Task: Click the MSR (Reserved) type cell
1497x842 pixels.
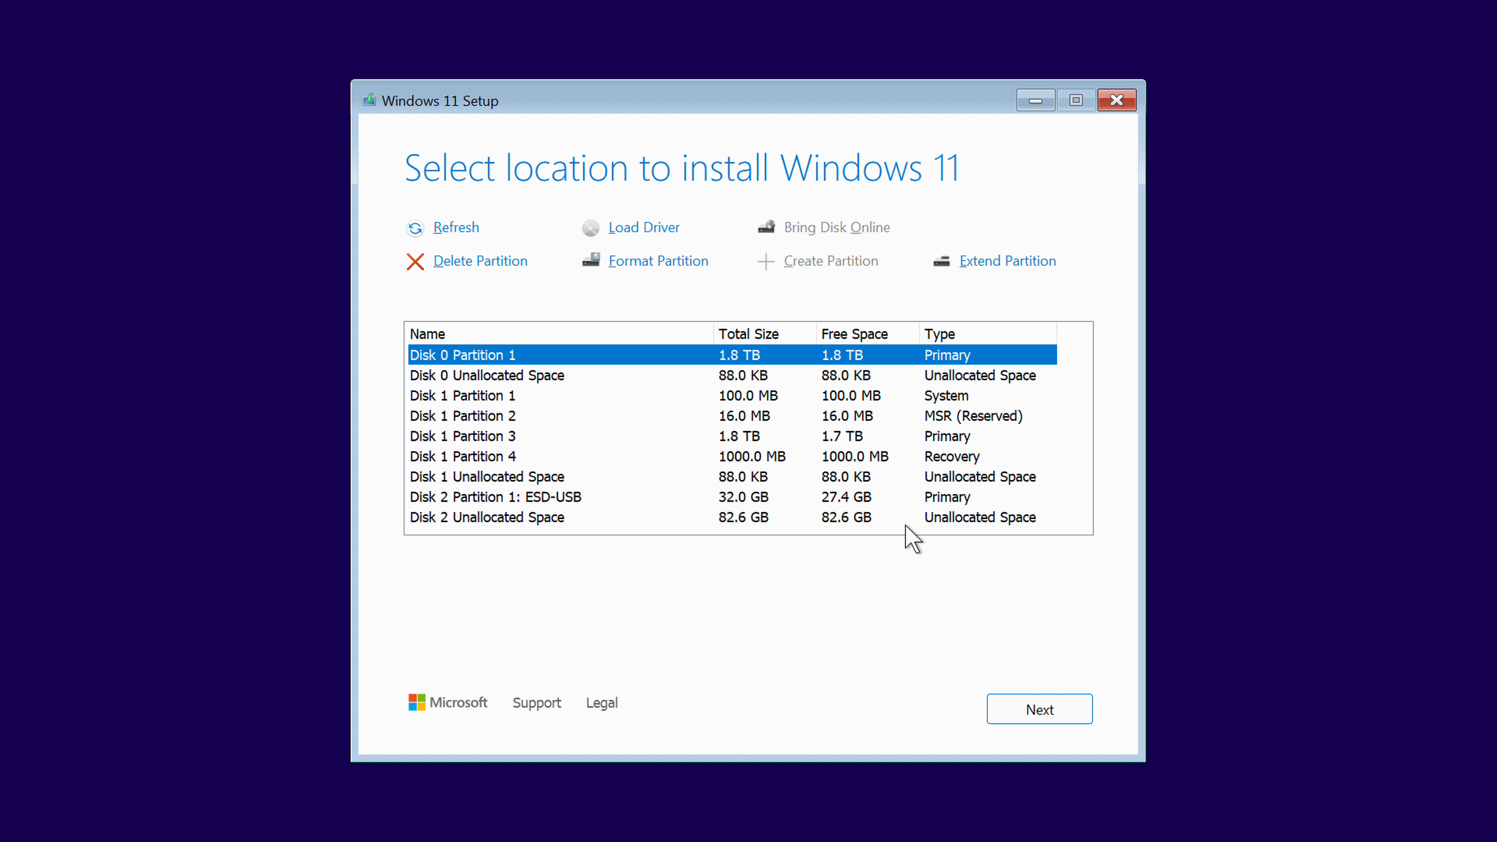Action: click(973, 416)
